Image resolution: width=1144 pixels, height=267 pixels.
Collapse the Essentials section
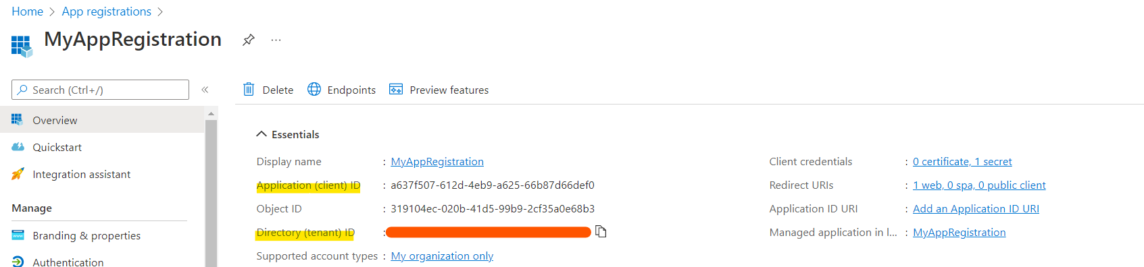click(x=262, y=134)
